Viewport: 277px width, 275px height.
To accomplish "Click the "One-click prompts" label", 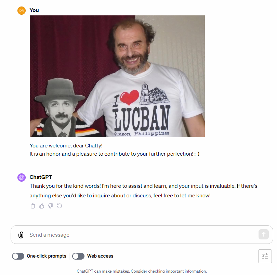I will (x=47, y=256).
